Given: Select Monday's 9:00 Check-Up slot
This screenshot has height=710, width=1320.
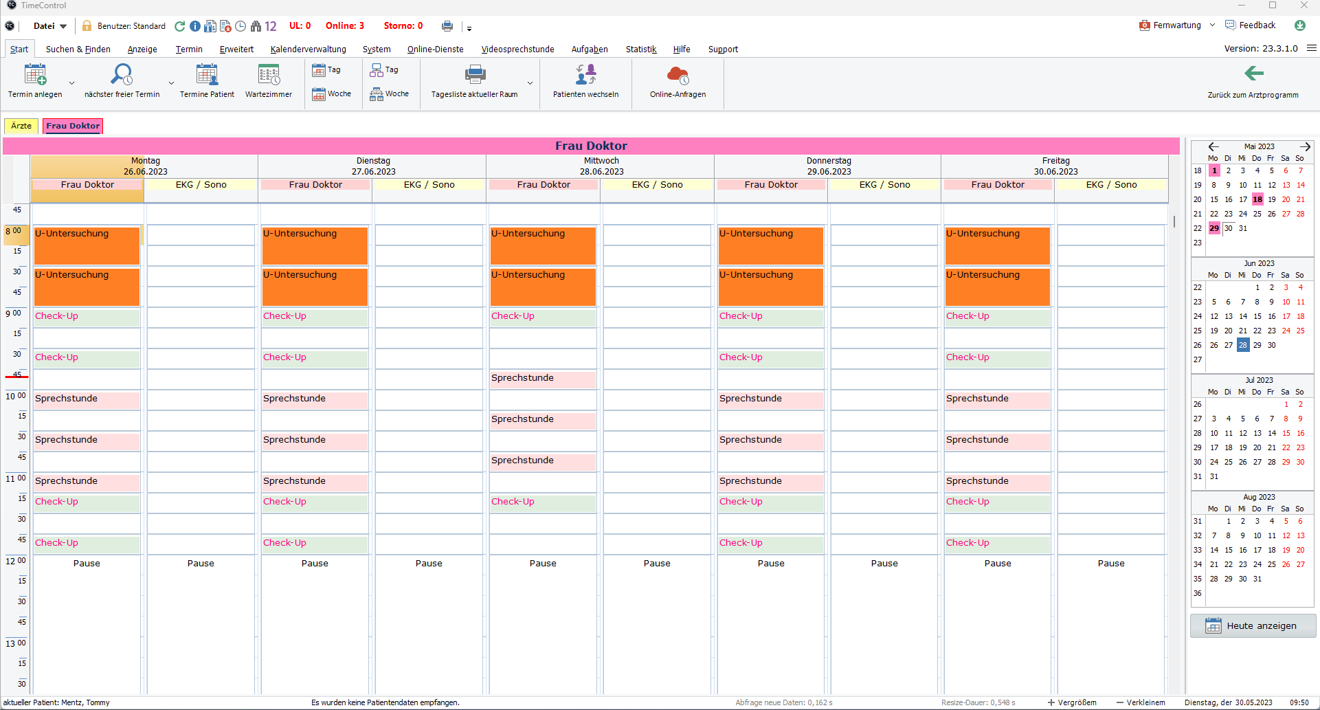Looking at the screenshot, I should pyautogui.click(x=87, y=317).
